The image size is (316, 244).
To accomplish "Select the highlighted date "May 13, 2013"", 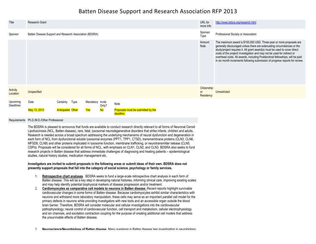I will point(36,110).
